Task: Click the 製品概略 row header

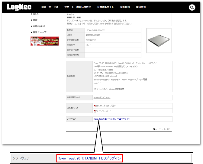Action: (79, 76)
